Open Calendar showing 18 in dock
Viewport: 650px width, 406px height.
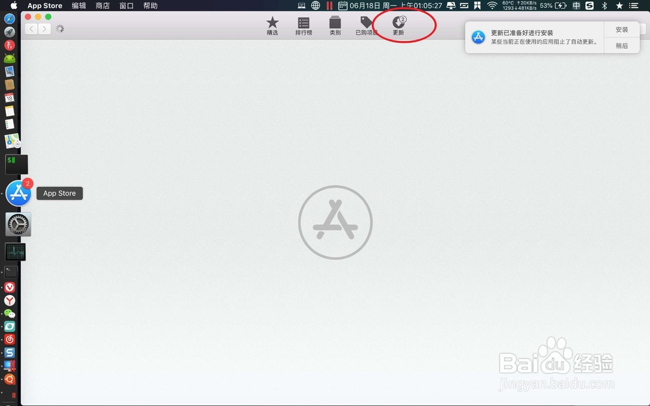click(10, 98)
